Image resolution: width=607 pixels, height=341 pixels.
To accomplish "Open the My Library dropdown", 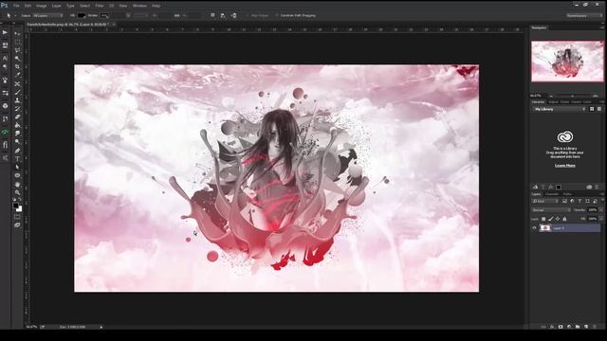I will [x=559, y=110].
